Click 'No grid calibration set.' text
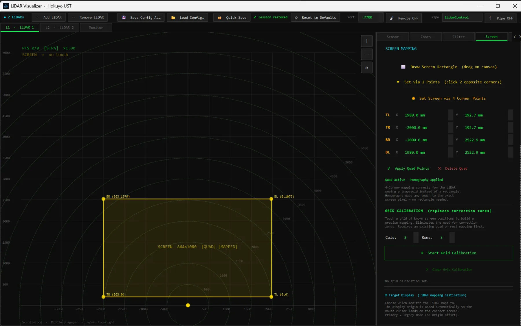 click(406, 281)
